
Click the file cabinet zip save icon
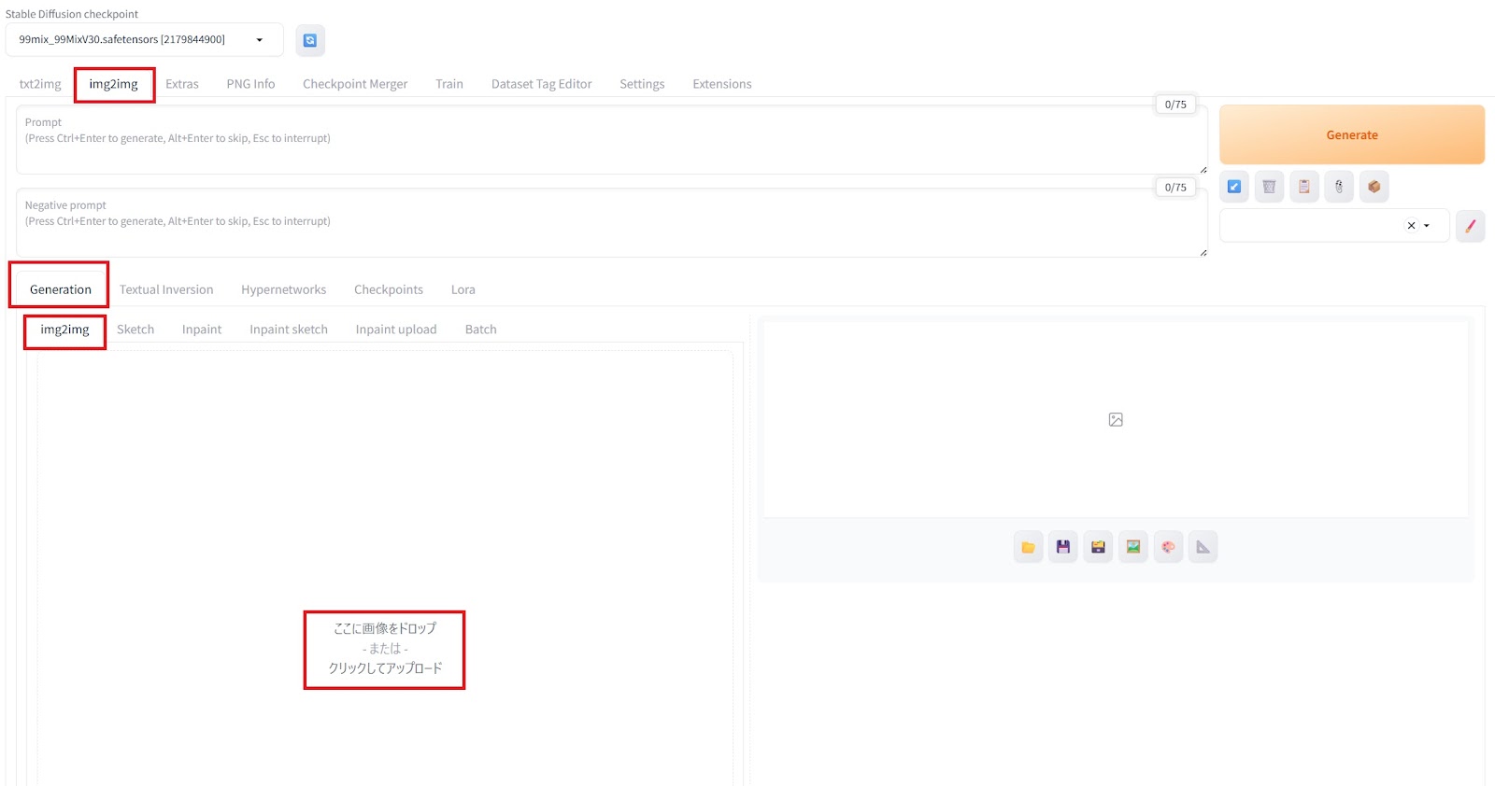pyautogui.click(x=1098, y=547)
